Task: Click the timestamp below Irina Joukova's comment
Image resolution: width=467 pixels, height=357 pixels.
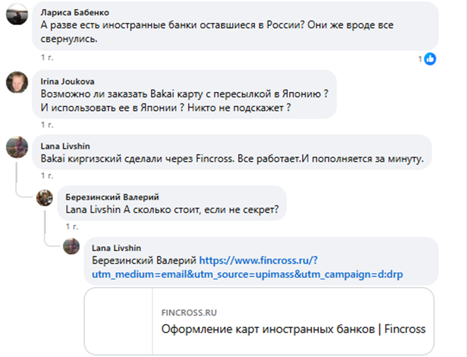Action: 47,125
